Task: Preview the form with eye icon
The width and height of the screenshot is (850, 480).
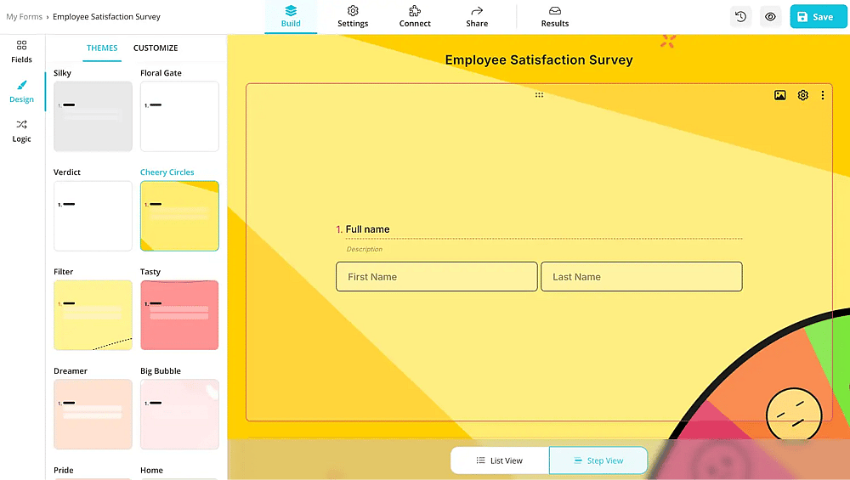Action: click(770, 17)
